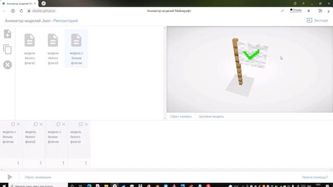This screenshot has height=187, width=333.
Task: Open the Нужна помощь? link
Action: 315,177
